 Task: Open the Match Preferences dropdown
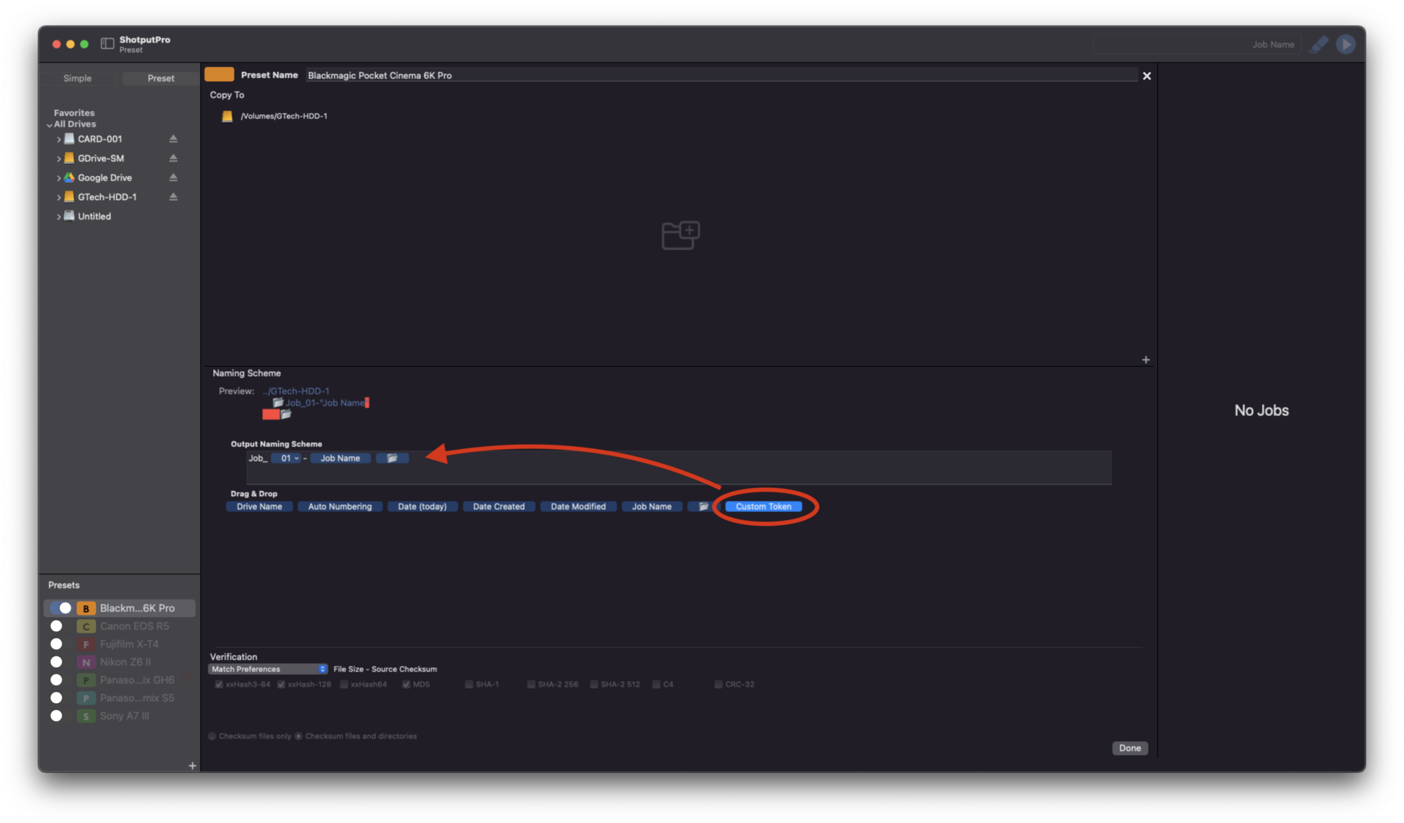(267, 669)
